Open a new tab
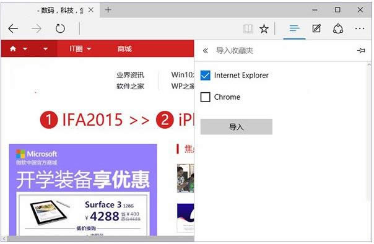 coord(108,10)
